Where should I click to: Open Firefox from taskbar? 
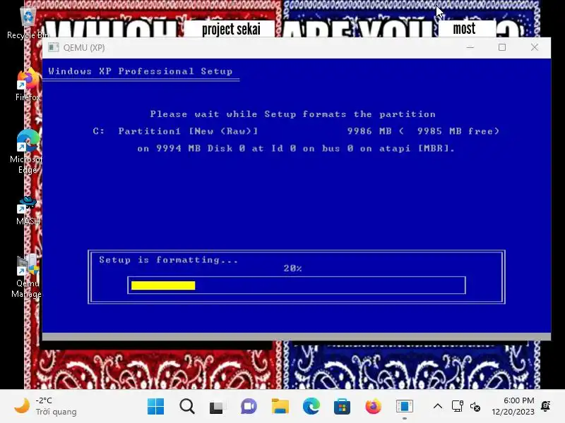(x=374, y=407)
